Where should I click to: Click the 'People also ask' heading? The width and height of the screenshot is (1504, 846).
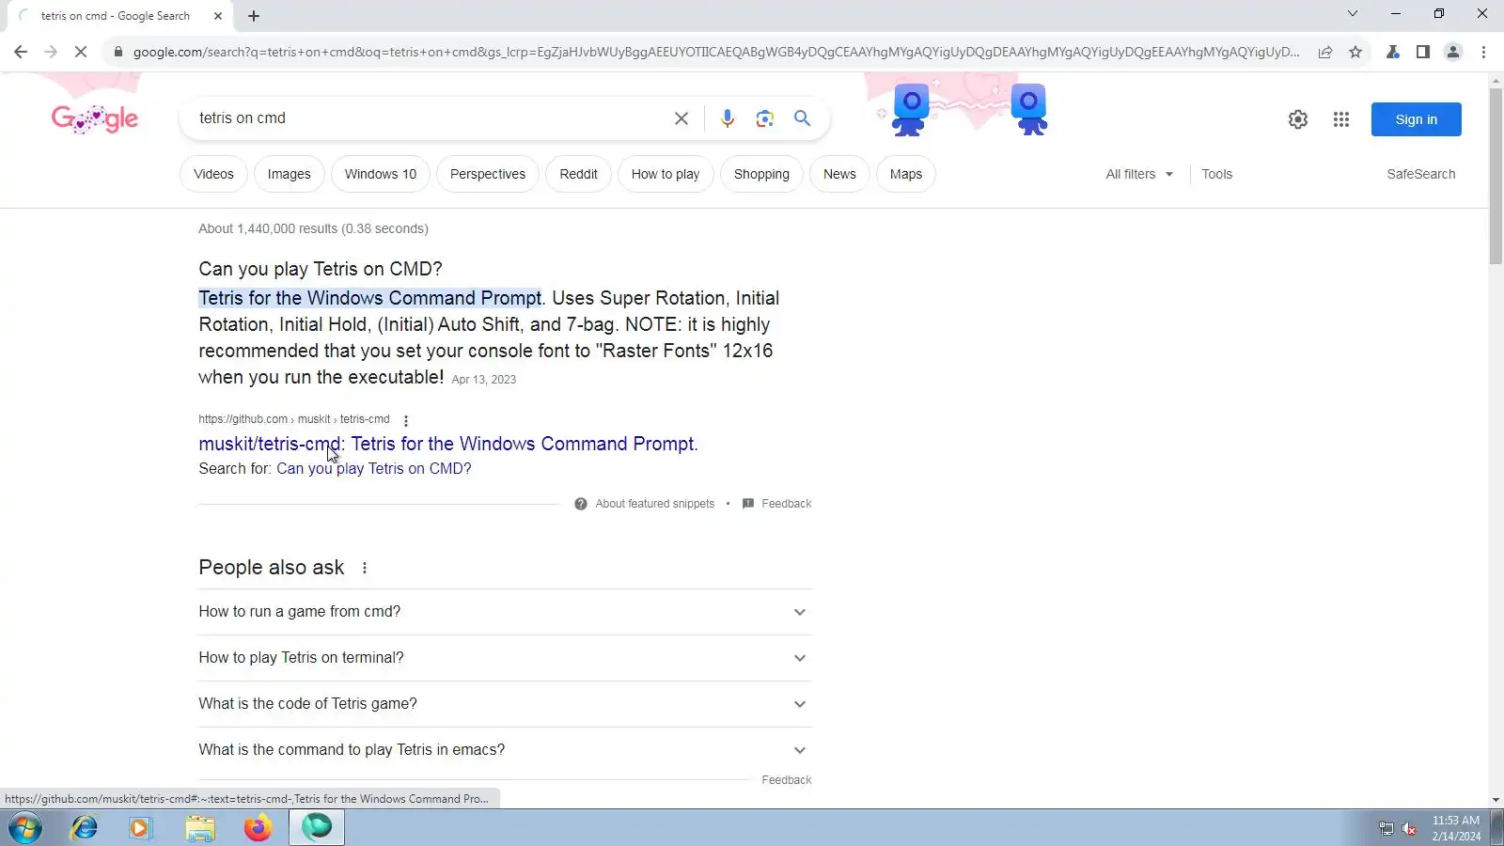point(272,568)
